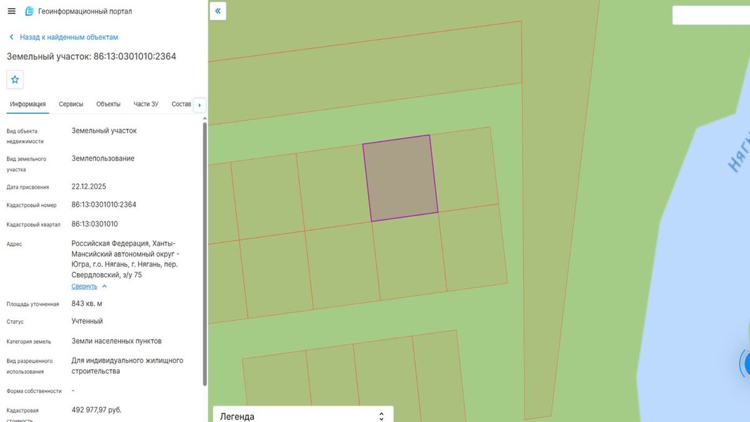Add the parcel to favorites with star

click(15, 79)
